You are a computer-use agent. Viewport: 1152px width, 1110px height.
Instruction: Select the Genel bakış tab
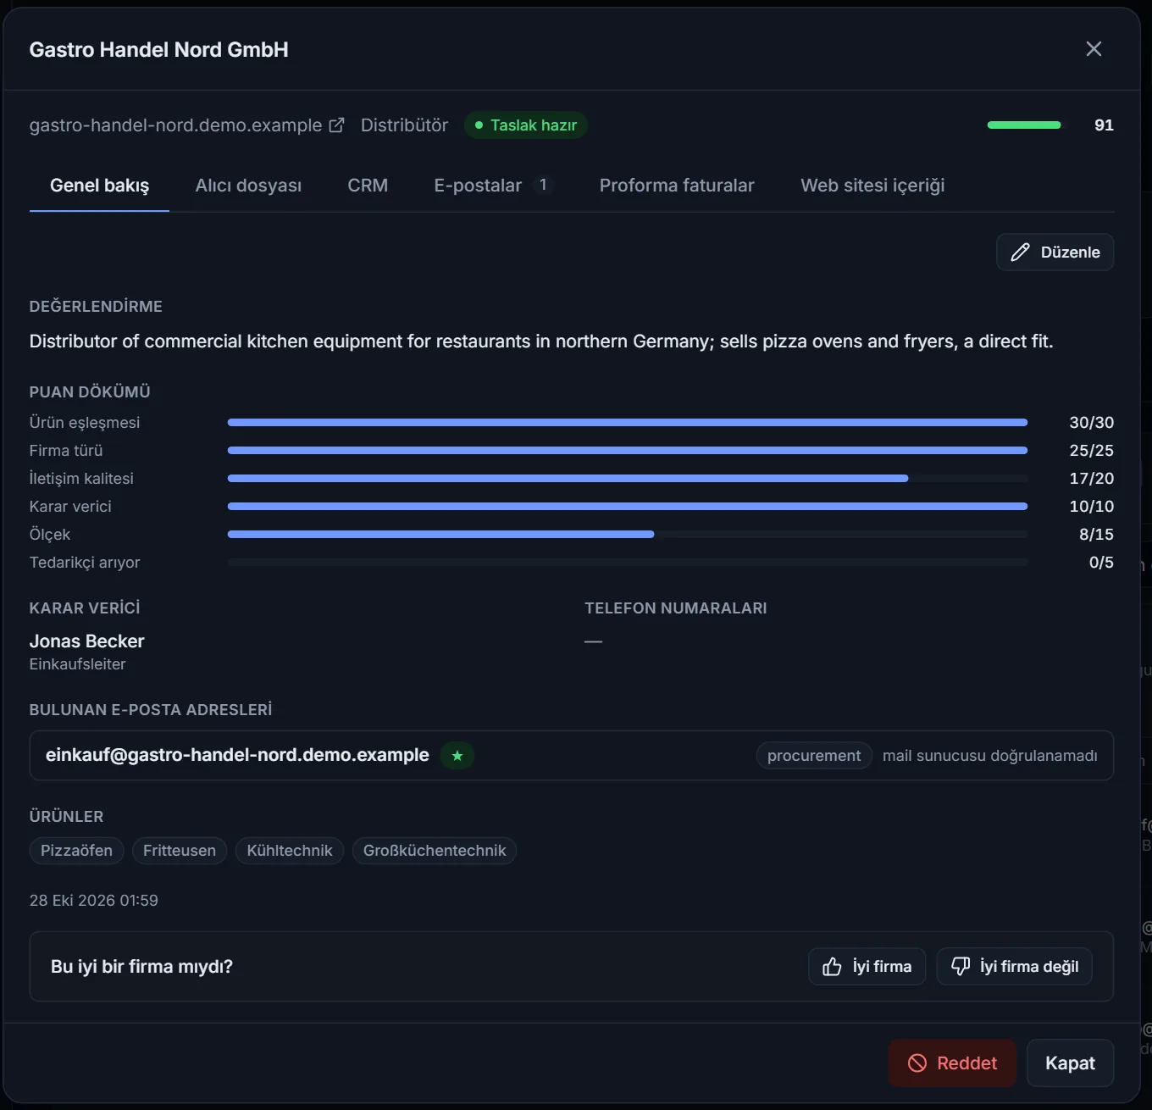[x=99, y=186]
